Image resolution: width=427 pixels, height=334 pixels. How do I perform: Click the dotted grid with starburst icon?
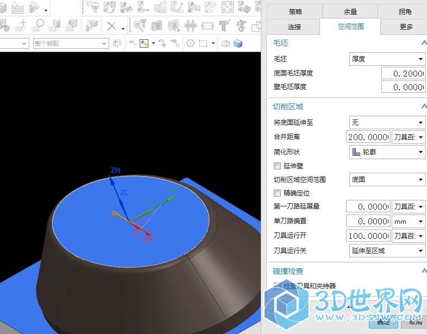pyautogui.click(x=160, y=7)
